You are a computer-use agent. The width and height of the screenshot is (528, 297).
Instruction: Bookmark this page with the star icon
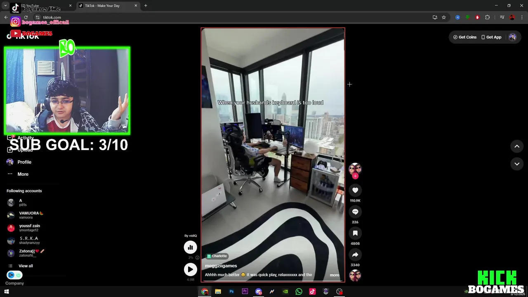tap(444, 17)
